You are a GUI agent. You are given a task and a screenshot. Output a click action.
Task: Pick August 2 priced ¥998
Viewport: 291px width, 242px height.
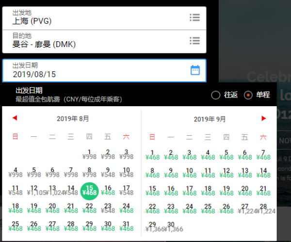108,155
